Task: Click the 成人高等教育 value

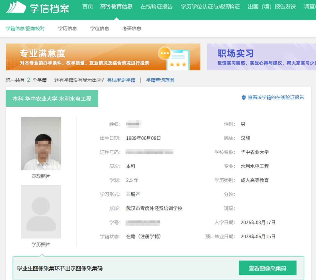Action: (x=255, y=180)
